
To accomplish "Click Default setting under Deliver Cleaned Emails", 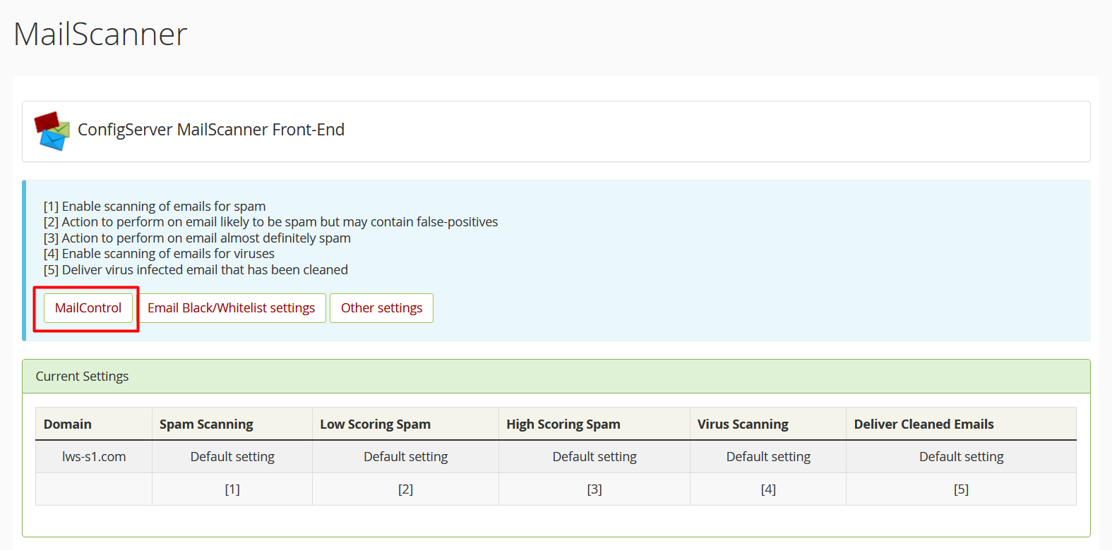I will tap(961, 456).
